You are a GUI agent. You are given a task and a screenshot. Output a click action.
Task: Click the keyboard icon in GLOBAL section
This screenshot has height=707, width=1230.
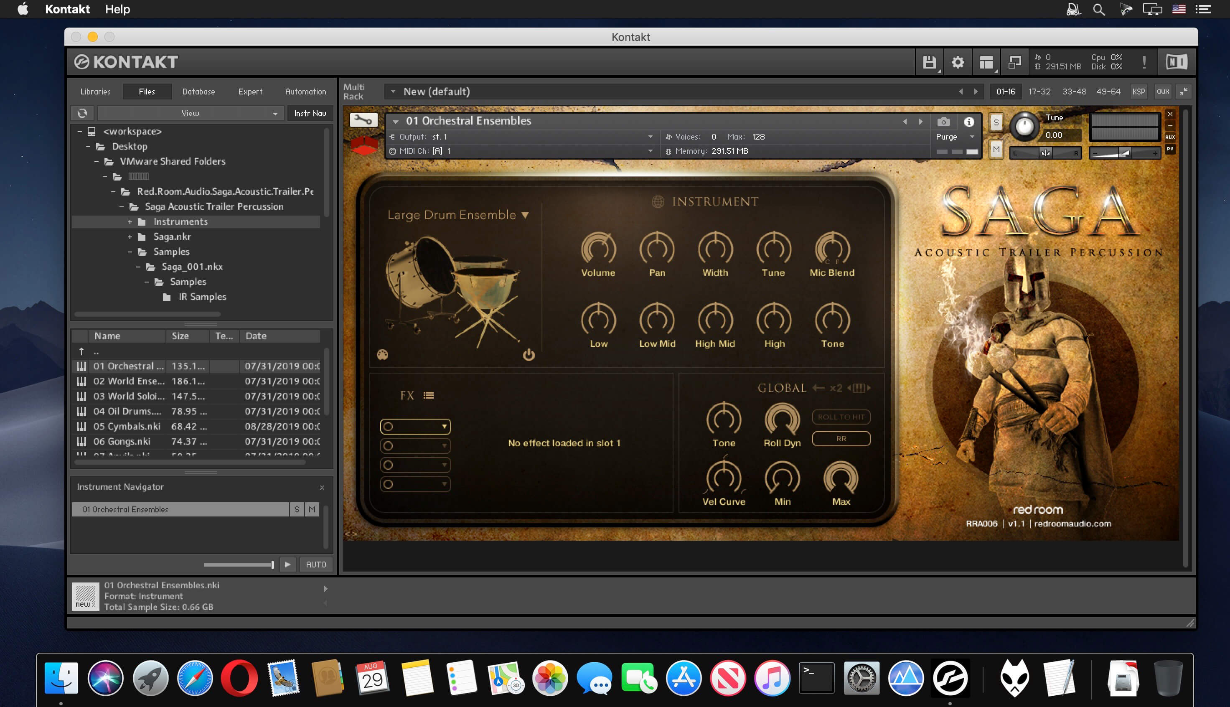tap(859, 388)
